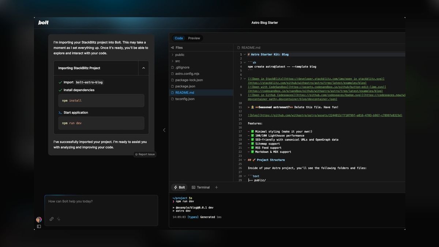Fold code at line 1
This screenshot has height=247, width=439.
(x=245, y=55)
